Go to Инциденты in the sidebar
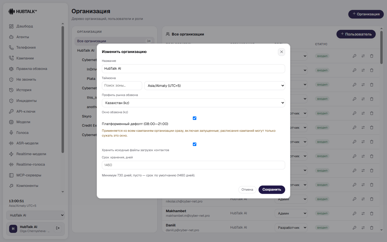Viewport: 387px width, 242px height. (x=26, y=101)
